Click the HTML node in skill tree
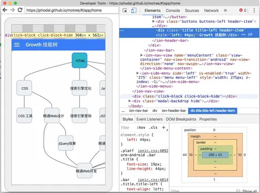The image size is (260, 193). pos(80,61)
